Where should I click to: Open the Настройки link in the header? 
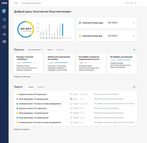point(129,3)
